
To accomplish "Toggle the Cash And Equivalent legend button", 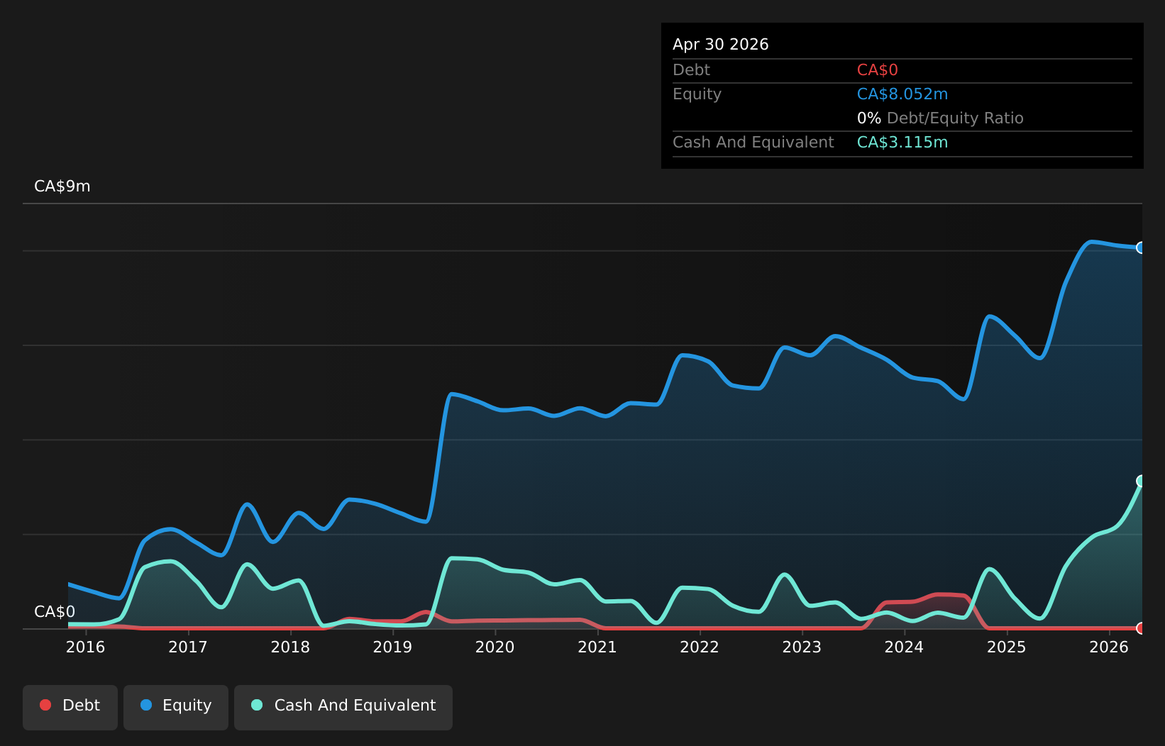I will [343, 707].
